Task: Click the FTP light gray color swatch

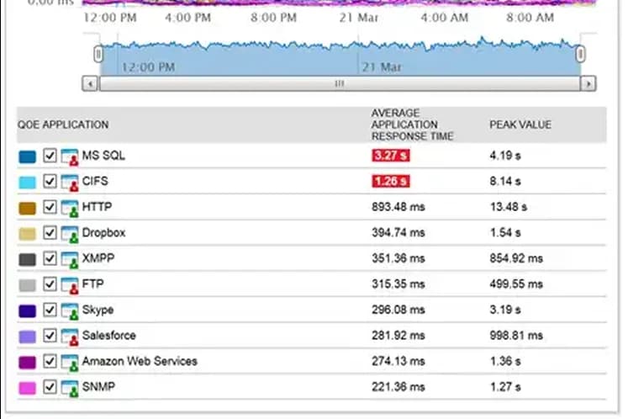Action: (x=27, y=285)
